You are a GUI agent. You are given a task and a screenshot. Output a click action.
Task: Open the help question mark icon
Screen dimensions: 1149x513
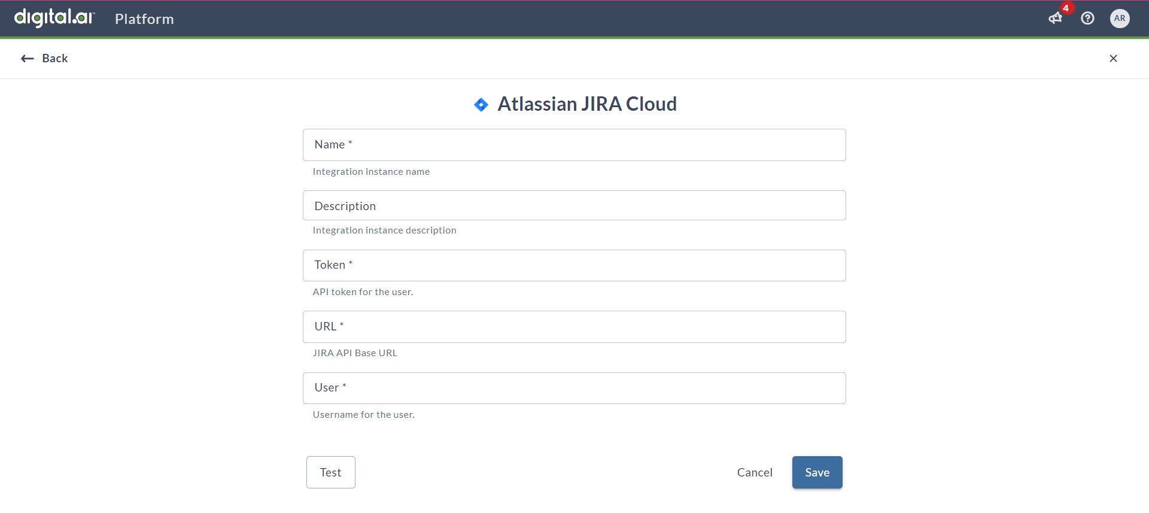click(x=1087, y=19)
